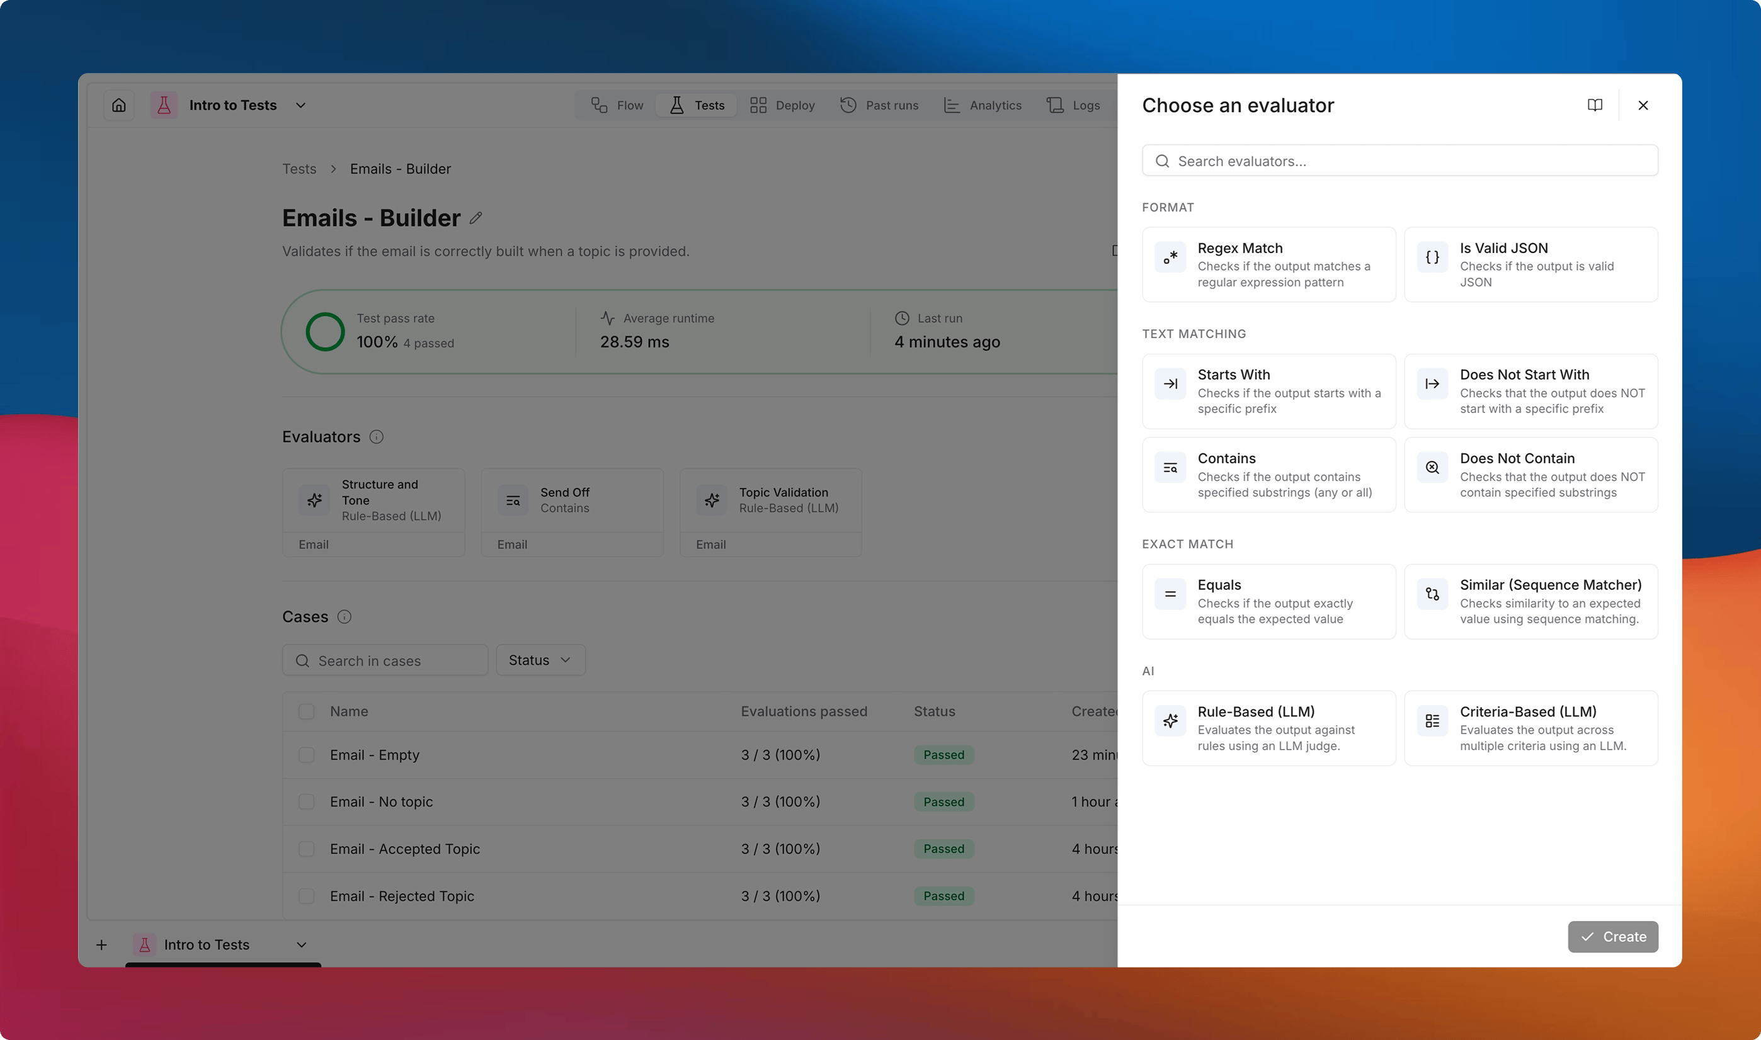The width and height of the screenshot is (1761, 1040).
Task: Click the Send Off evaluator title
Action: (x=565, y=493)
